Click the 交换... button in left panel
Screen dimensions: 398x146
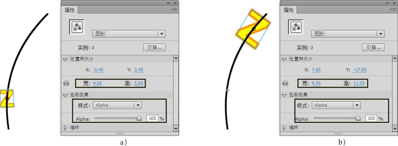154,48
